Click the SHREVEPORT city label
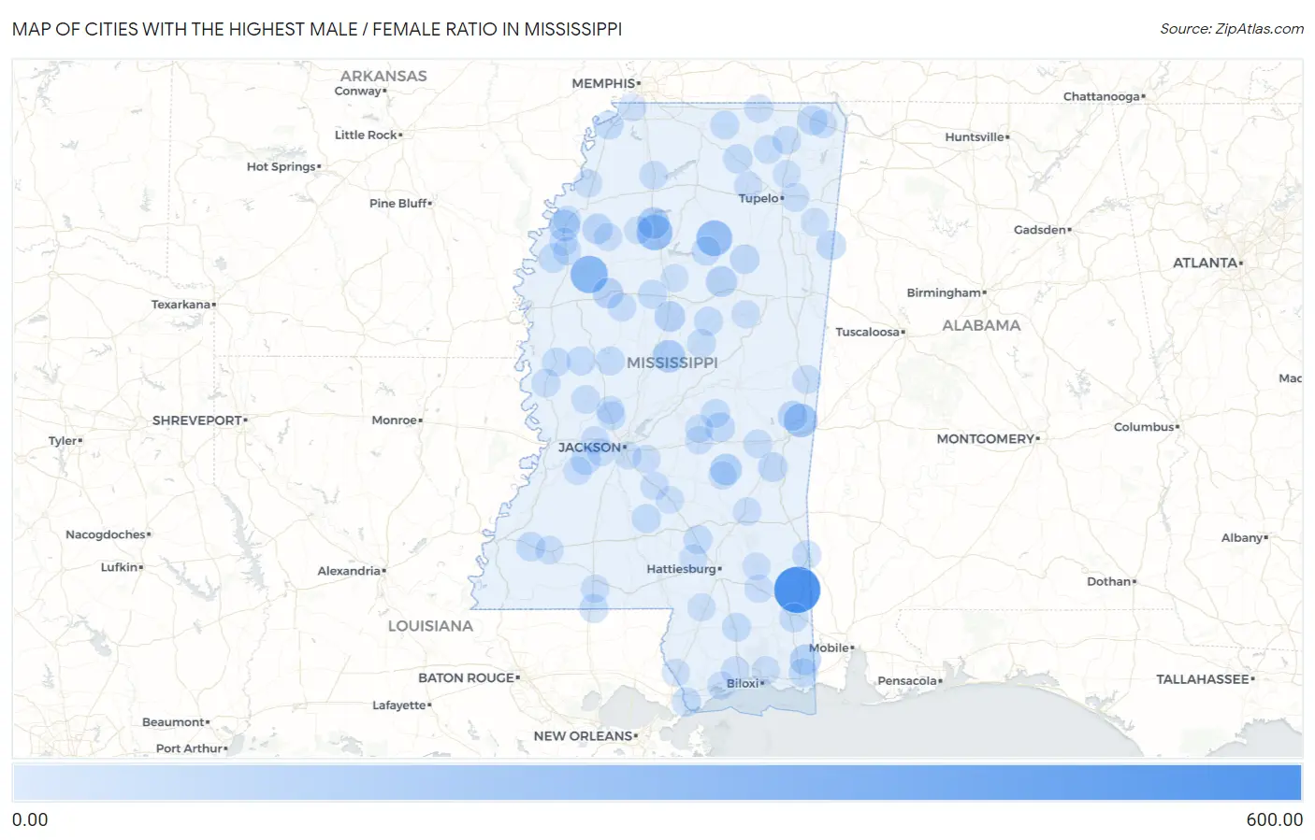 pos(197,420)
